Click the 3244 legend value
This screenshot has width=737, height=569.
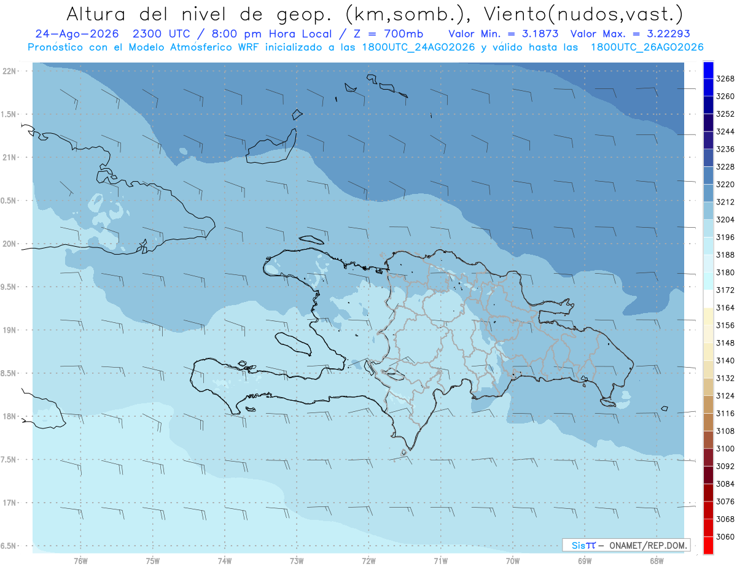tap(725, 131)
